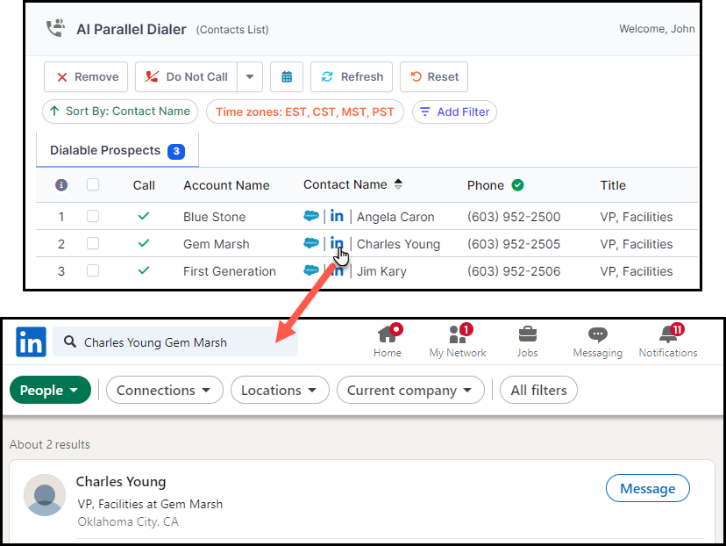Click the green phone verified icon
Screen dimensions: 726x546
pyautogui.click(x=517, y=185)
